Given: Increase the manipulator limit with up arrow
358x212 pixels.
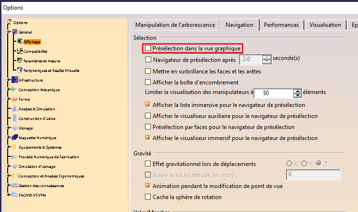Looking at the screenshot, I should tap(298, 91).
